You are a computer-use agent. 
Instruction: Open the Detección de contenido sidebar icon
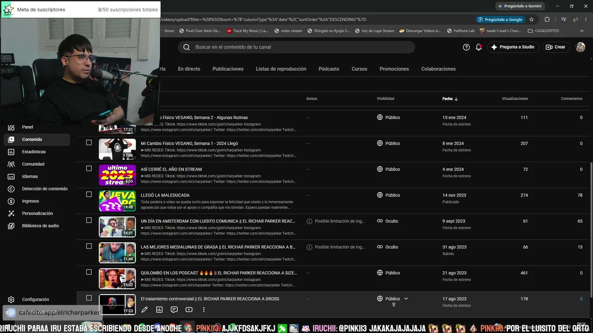[x=12, y=189]
